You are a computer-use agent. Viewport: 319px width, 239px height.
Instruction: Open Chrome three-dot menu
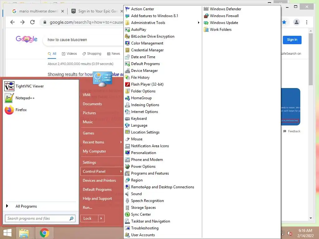coord(307,22)
